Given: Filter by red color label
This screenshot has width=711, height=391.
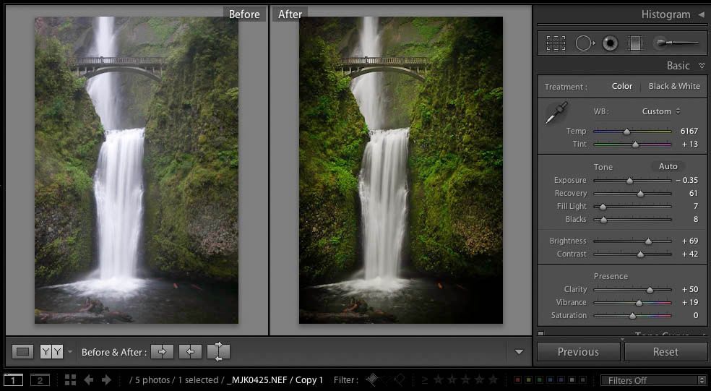Looking at the screenshot, I should [x=518, y=380].
